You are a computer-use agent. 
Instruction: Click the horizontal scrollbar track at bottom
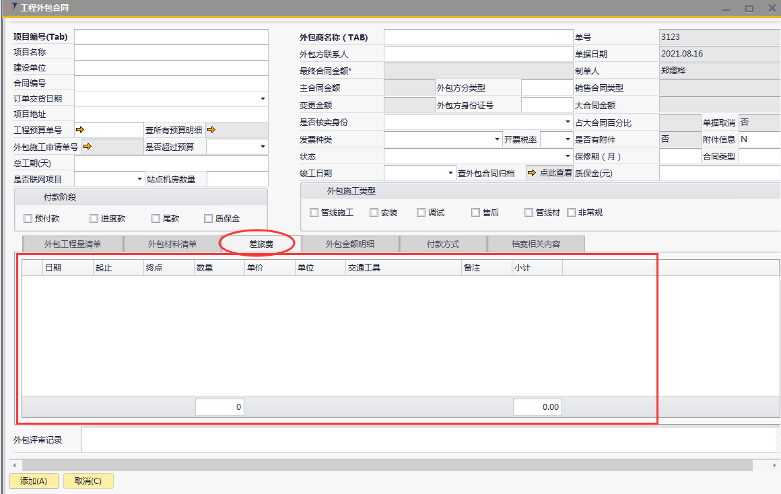click(387, 465)
